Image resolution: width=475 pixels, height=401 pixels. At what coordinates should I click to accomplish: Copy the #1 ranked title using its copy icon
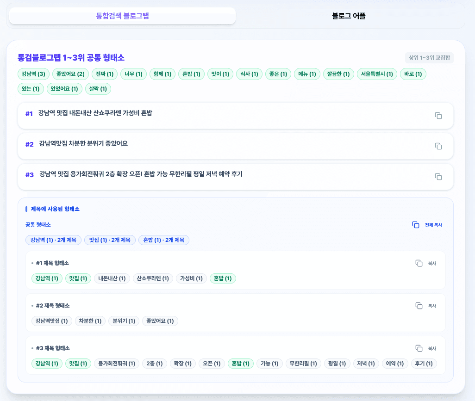438,116
